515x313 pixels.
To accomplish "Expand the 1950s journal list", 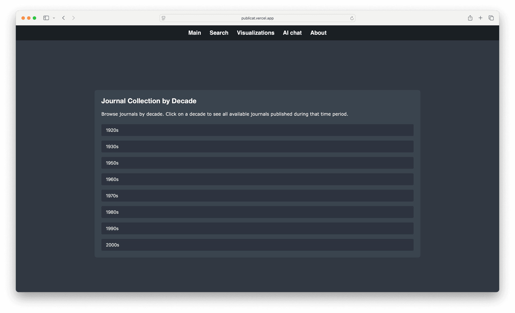I will [257, 163].
